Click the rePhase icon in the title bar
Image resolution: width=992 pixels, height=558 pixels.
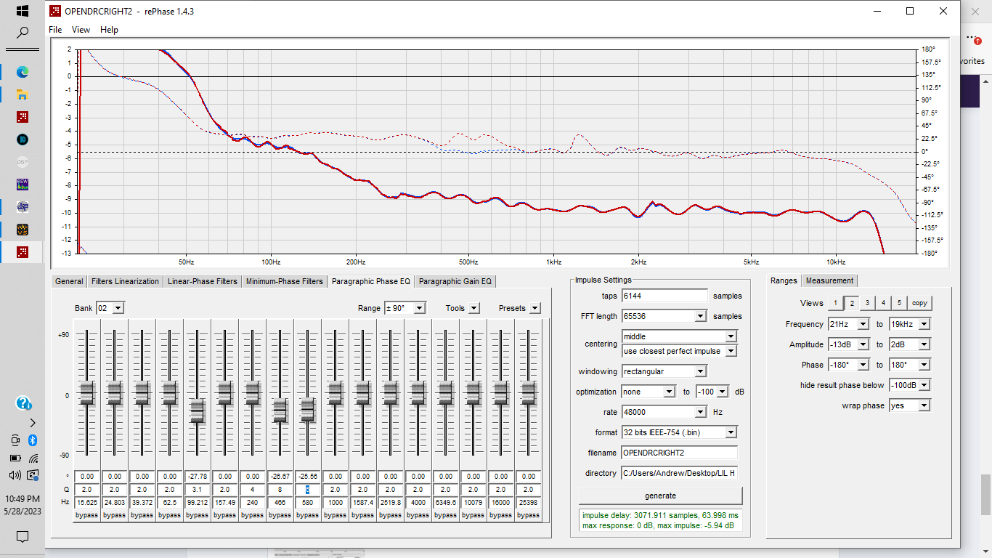tap(54, 11)
